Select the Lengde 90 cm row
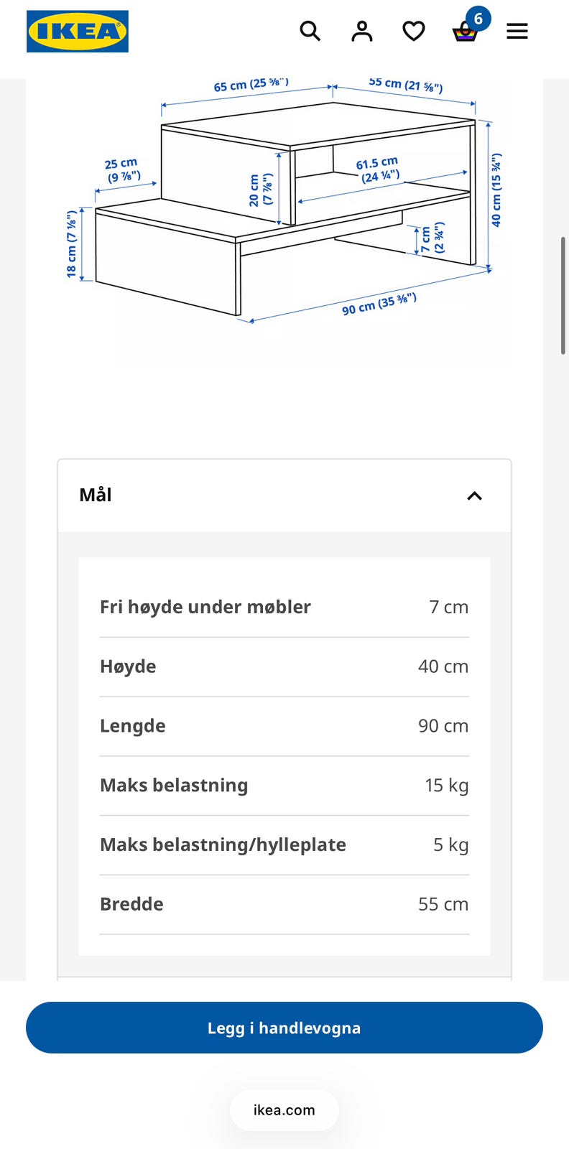Screen dimensions: 569x1149 284,726
